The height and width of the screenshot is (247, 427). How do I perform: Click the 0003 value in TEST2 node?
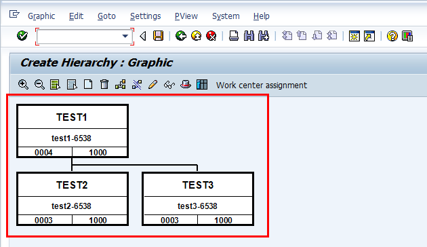[x=43, y=221]
